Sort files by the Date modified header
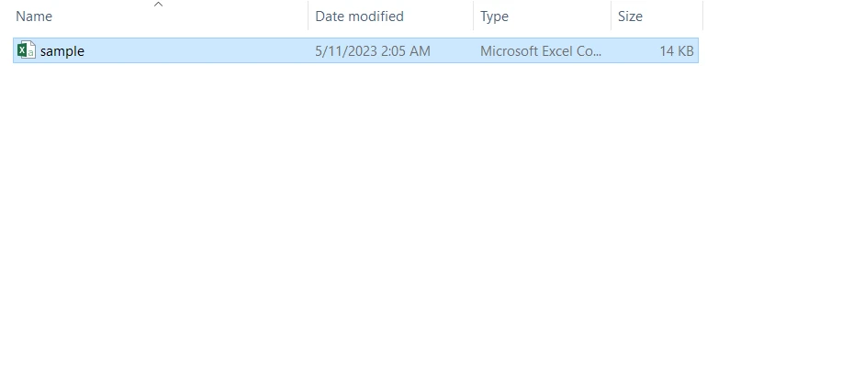The width and height of the screenshot is (853, 382). [359, 16]
